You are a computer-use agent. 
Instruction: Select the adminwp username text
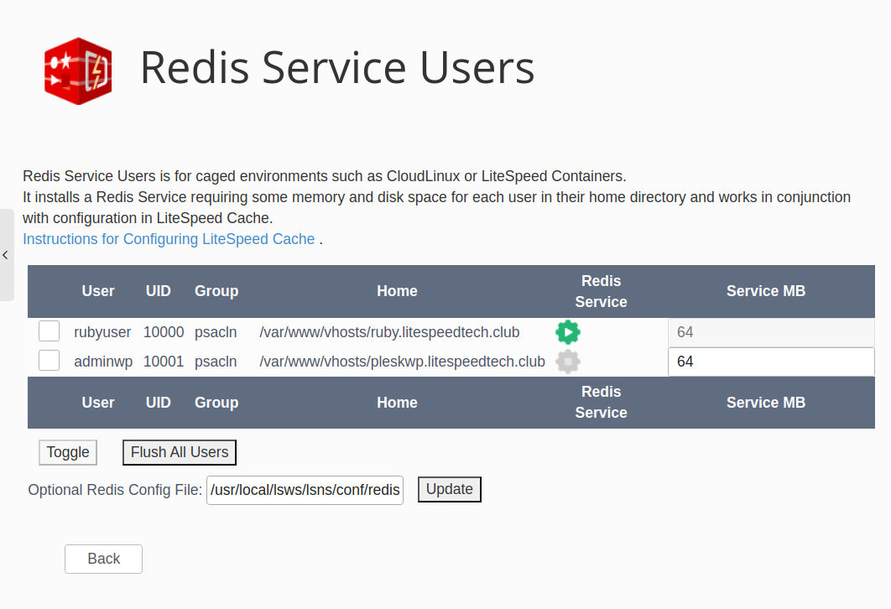pyautogui.click(x=103, y=362)
